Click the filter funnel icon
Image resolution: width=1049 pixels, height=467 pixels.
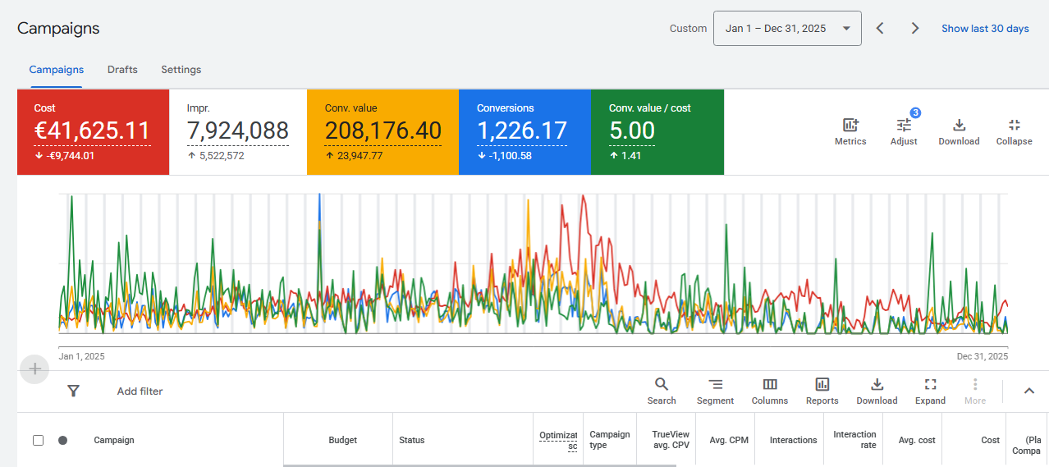pyautogui.click(x=73, y=391)
